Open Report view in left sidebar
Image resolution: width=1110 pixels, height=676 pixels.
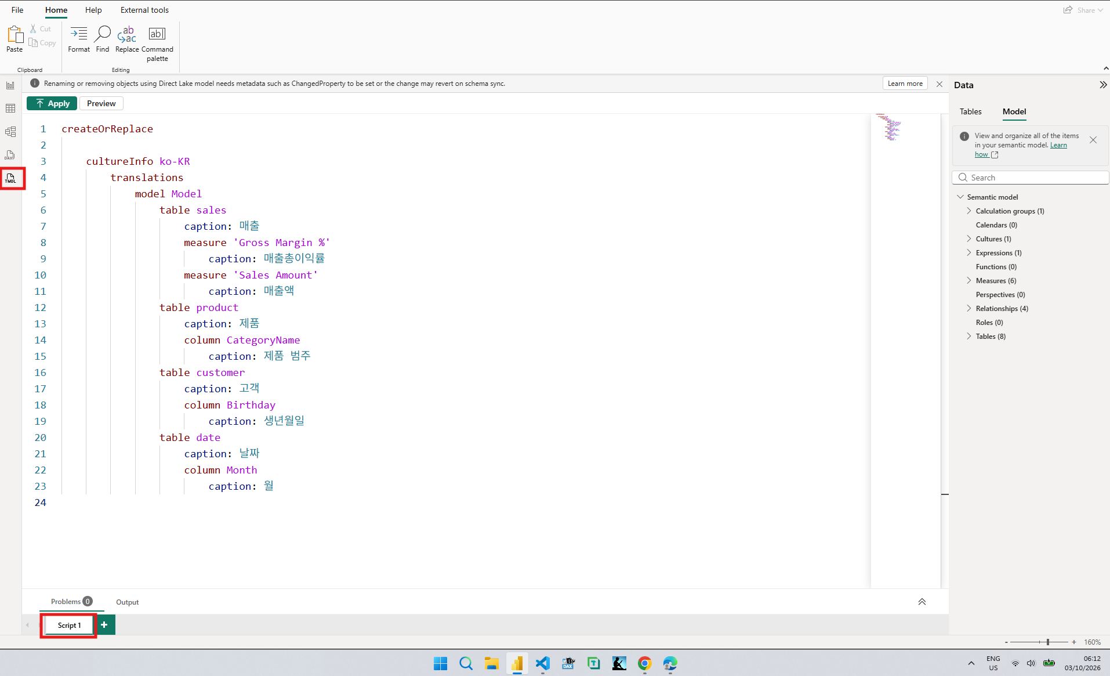coord(10,85)
